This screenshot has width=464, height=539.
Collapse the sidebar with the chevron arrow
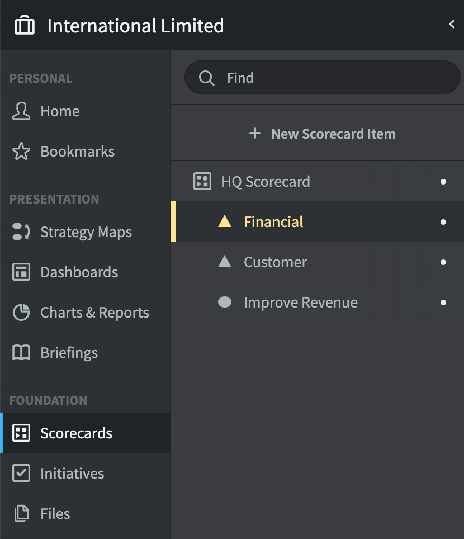[x=452, y=25]
